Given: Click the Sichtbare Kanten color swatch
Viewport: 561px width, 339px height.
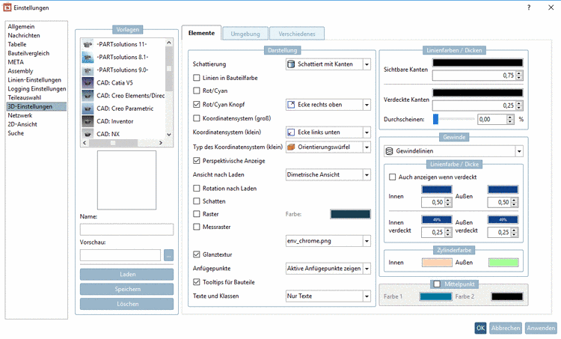Looking at the screenshot, I should point(478,63).
